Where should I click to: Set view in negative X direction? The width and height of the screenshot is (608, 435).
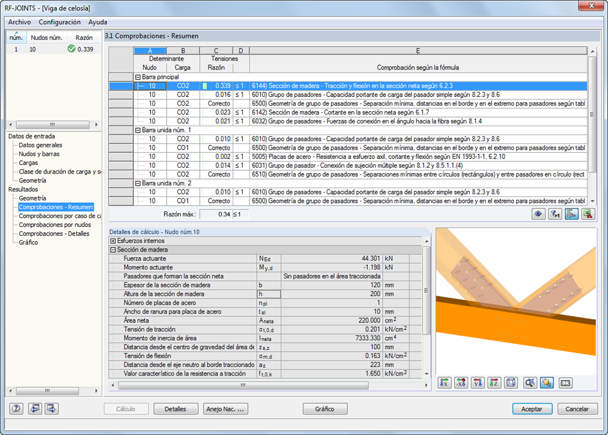pyautogui.click(x=461, y=383)
